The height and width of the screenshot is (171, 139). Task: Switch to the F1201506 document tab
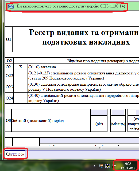click(15, 154)
